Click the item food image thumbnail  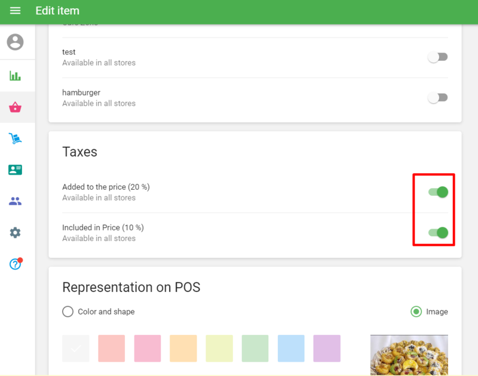(409, 355)
